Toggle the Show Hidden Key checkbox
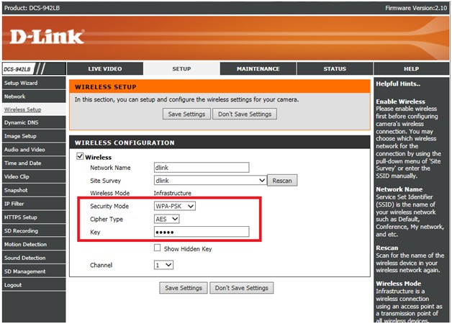 [x=158, y=248]
